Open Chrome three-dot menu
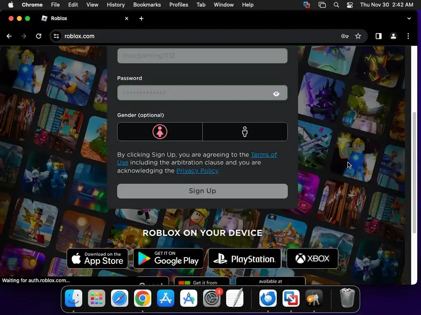 pyautogui.click(x=408, y=36)
